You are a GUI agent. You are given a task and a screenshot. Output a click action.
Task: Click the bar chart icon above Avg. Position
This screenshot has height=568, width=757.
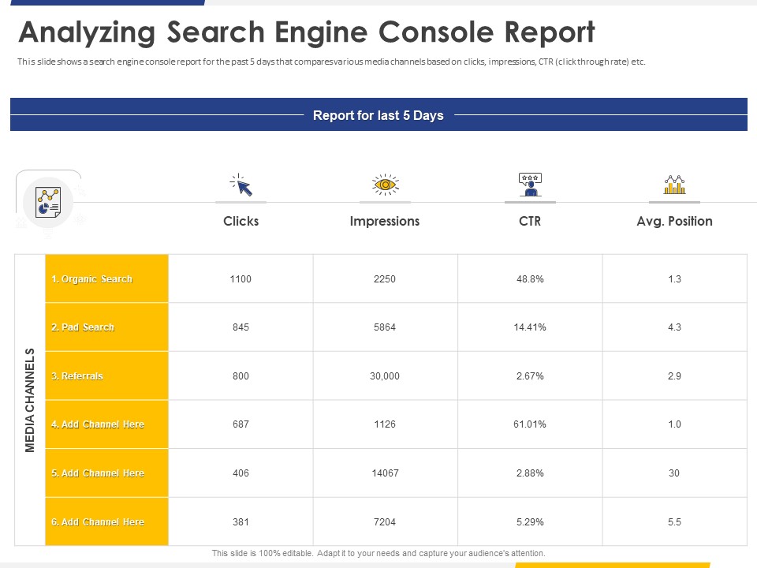coord(674,185)
